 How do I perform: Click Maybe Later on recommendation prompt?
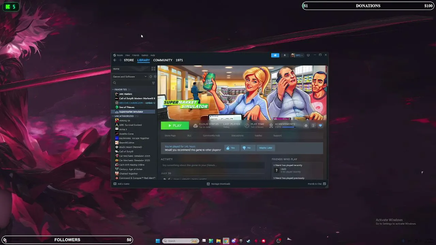(x=266, y=148)
